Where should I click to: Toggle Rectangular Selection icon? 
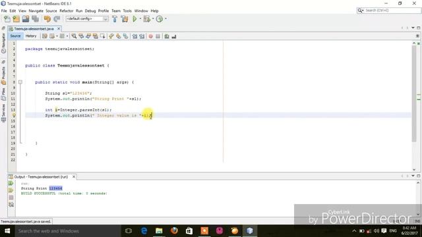tap(103, 36)
